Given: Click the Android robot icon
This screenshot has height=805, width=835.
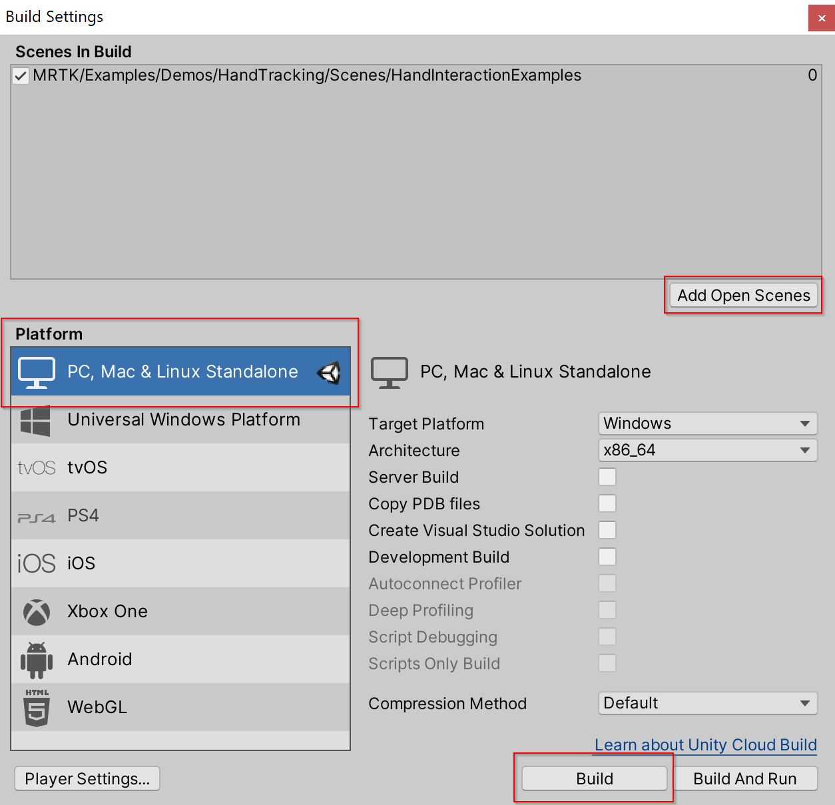Looking at the screenshot, I should coord(37,660).
